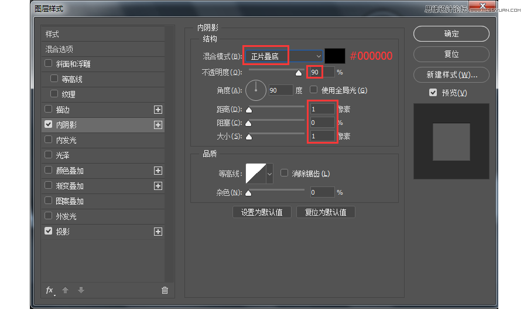Screen dimensions: 527x309
Task: Click 复位为默认值 button
Action: [x=326, y=212]
